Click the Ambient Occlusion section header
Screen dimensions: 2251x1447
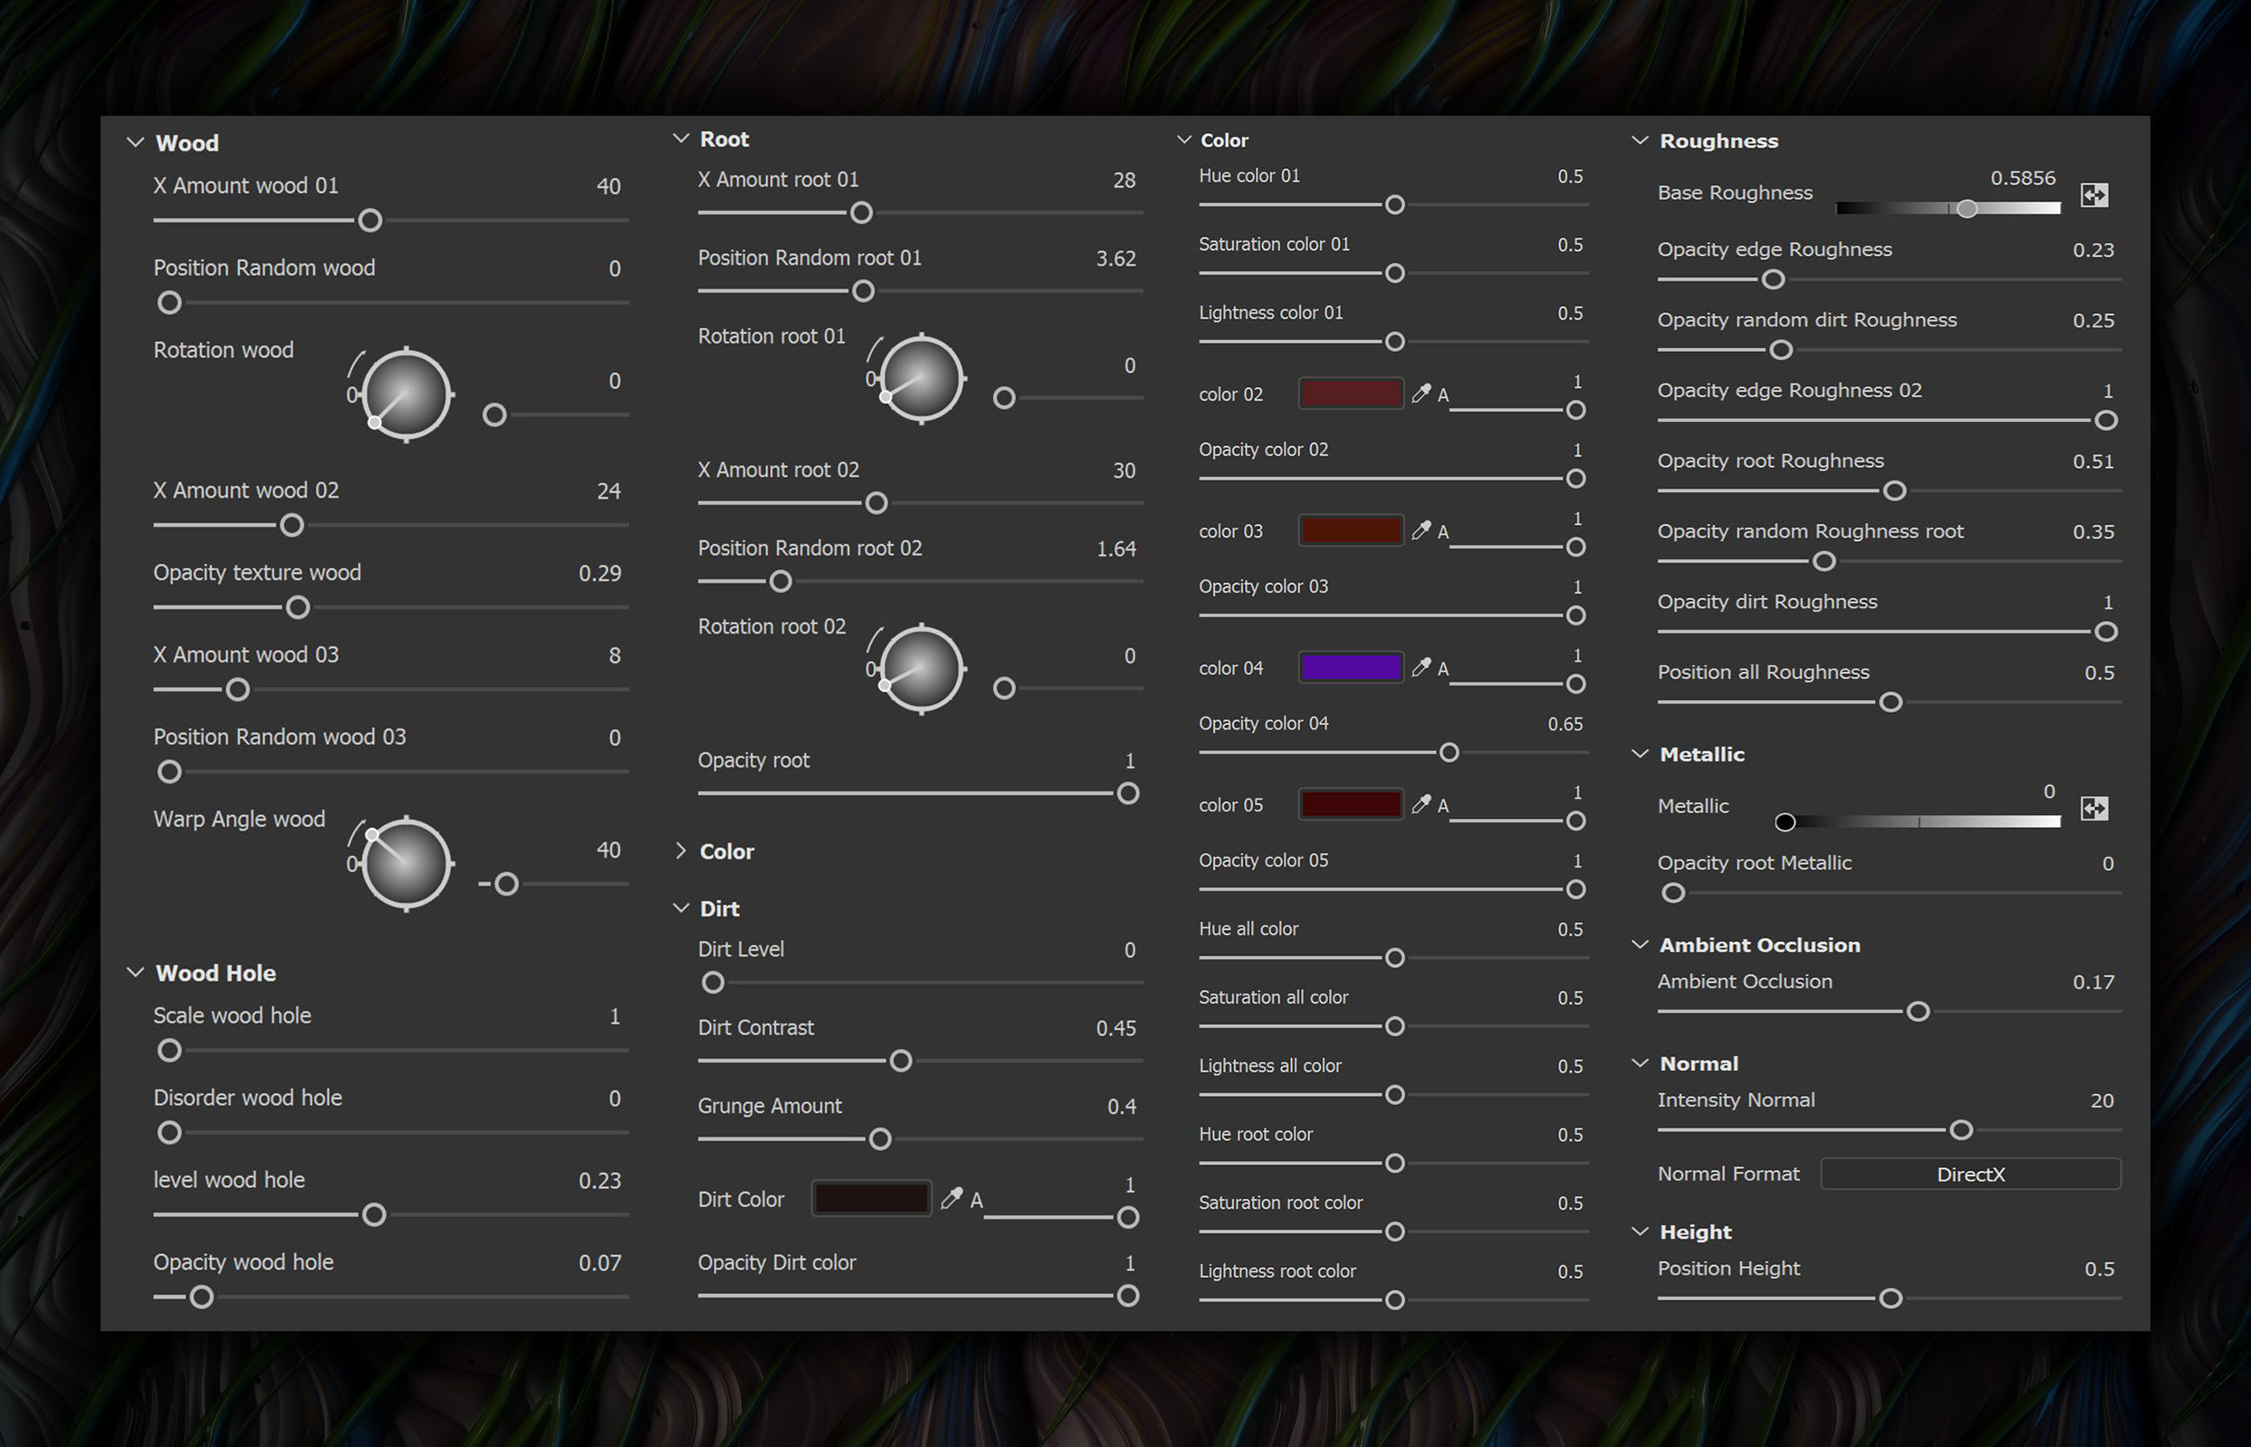[1759, 945]
